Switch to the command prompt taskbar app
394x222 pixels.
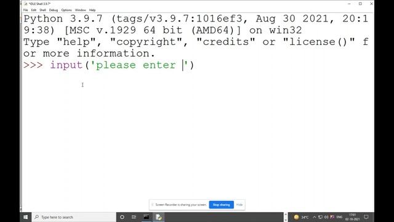[x=147, y=217]
